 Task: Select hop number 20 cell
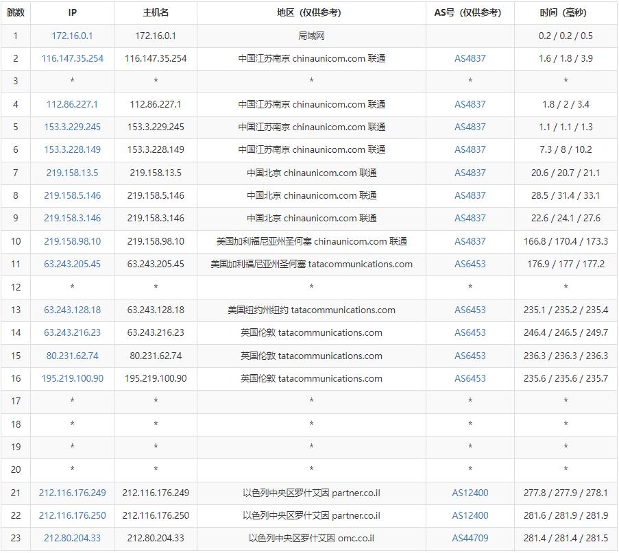(x=16, y=469)
